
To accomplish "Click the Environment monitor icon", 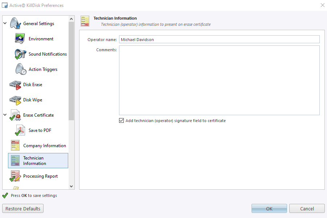I will click(x=20, y=39).
